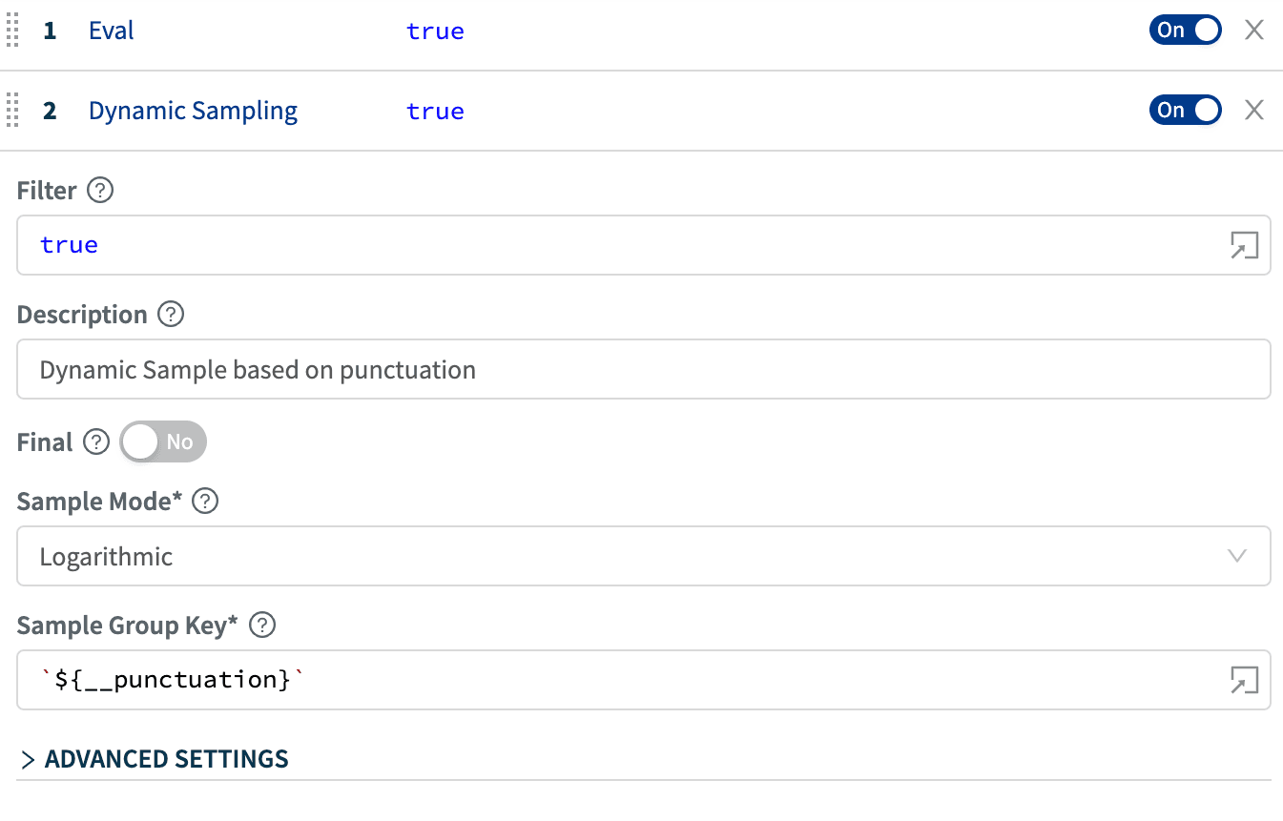Screen dimensions: 1283x821
Task: Open the Filter help tooltip icon
Action: [x=100, y=191]
